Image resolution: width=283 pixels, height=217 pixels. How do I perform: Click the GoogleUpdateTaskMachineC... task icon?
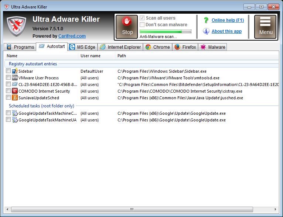(x=15, y=113)
